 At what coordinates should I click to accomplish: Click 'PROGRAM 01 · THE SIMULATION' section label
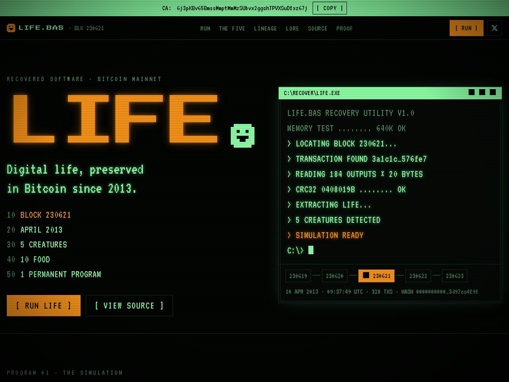pos(65,373)
